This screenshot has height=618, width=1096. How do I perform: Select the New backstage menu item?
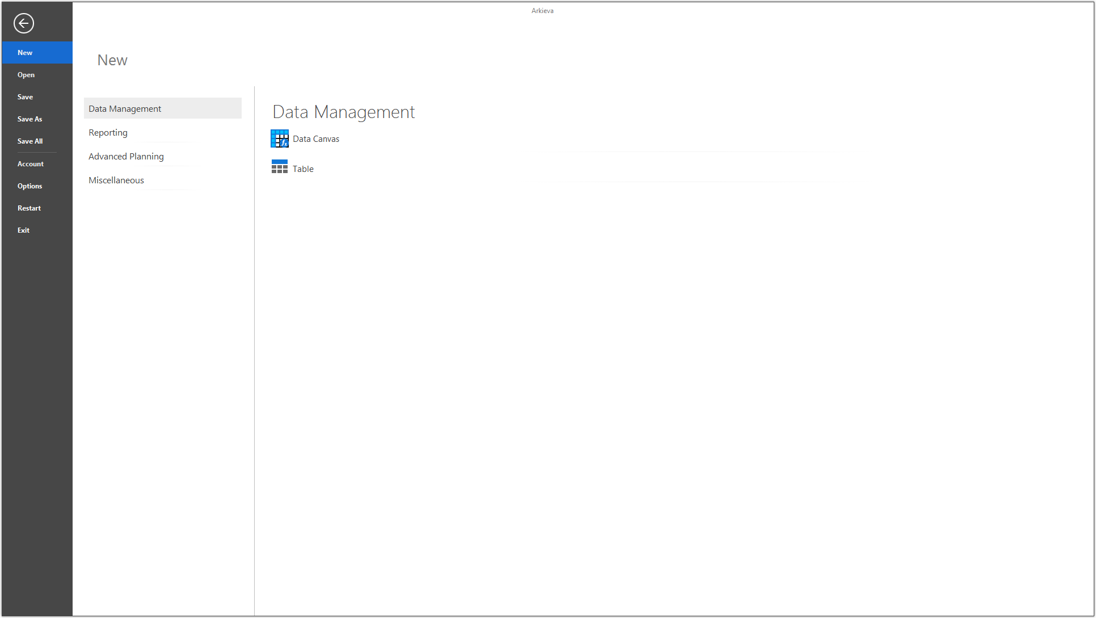click(37, 53)
